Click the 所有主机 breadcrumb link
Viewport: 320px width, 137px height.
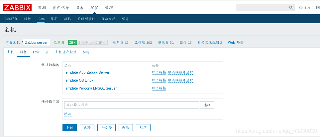click(x=13, y=42)
